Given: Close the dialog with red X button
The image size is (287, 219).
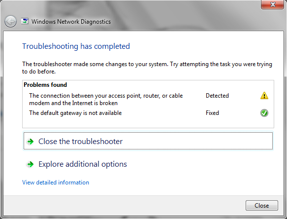Looking at the screenshot, I should 272,4.
